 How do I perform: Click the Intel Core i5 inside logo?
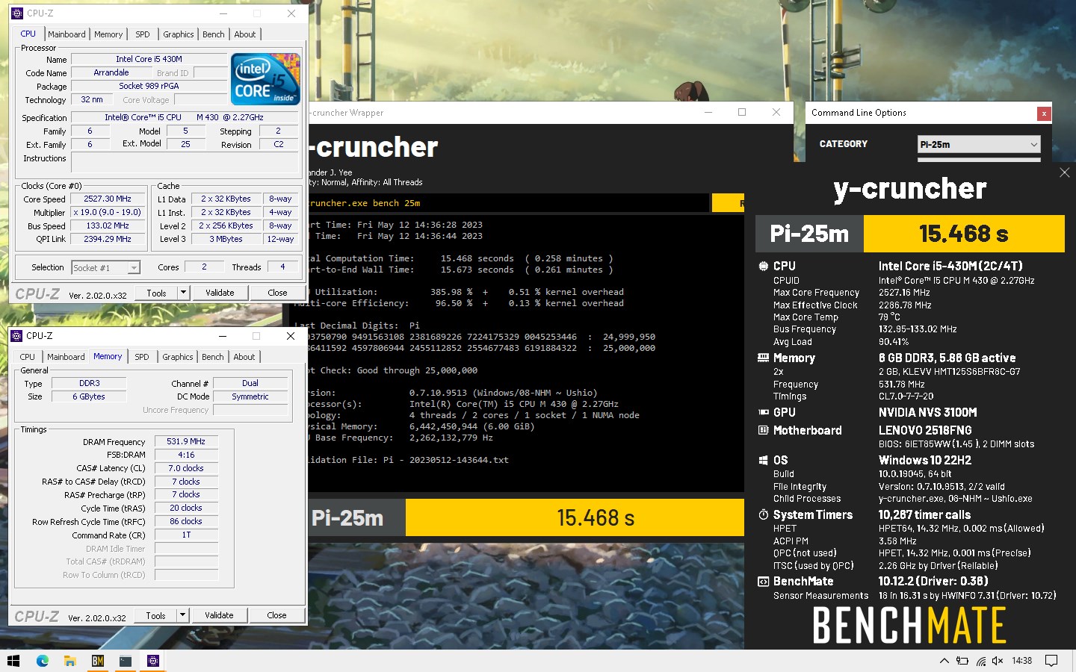pyautogui.click(x=266, y=78)
